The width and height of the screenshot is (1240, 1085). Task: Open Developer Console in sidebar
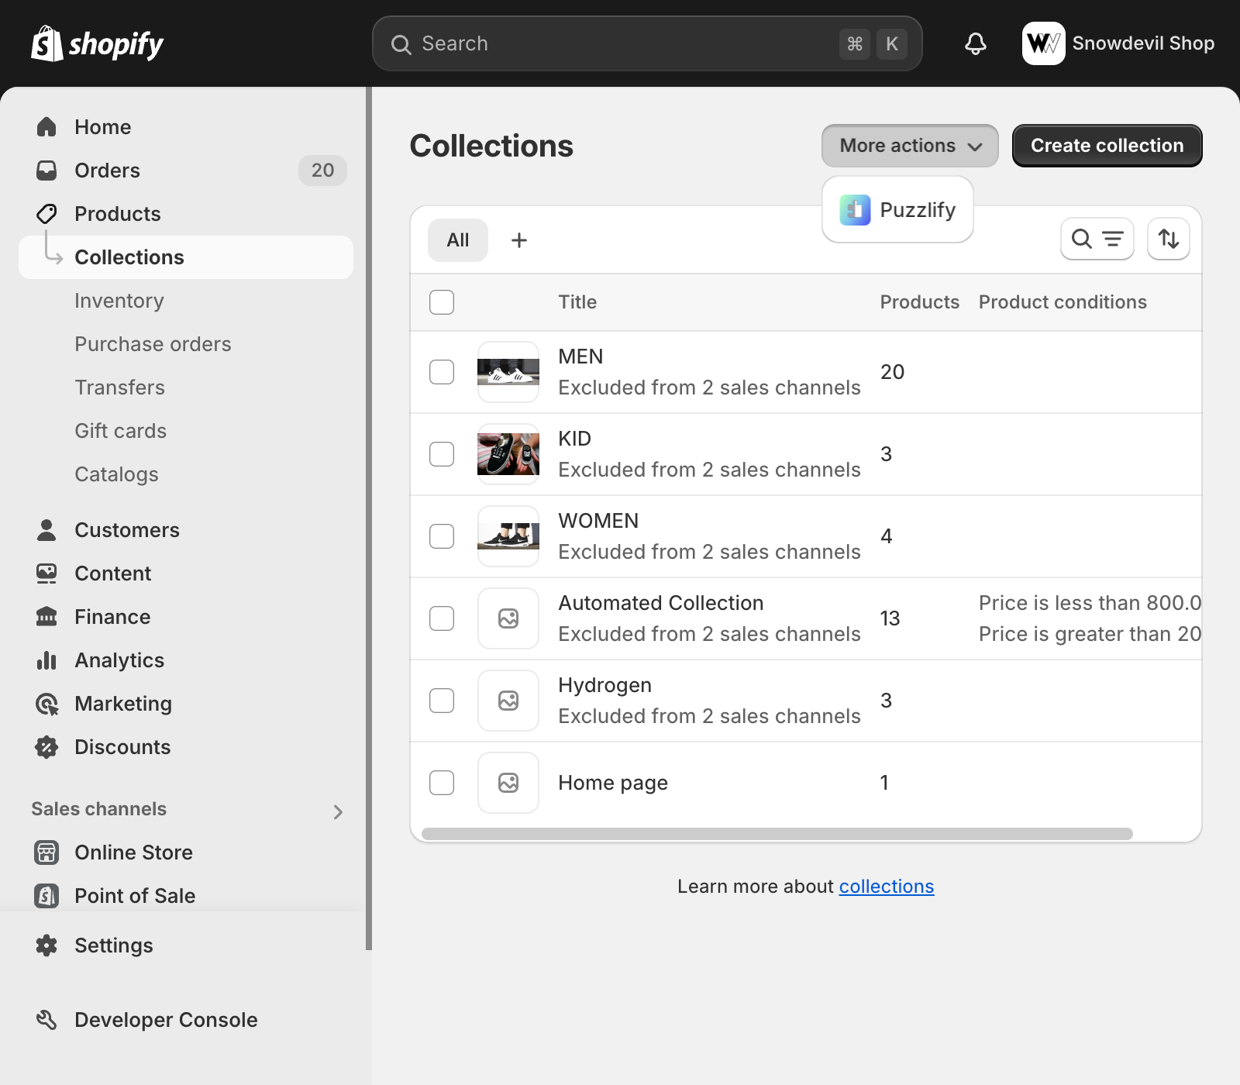pyautogui.click(x=165, y=1020)
